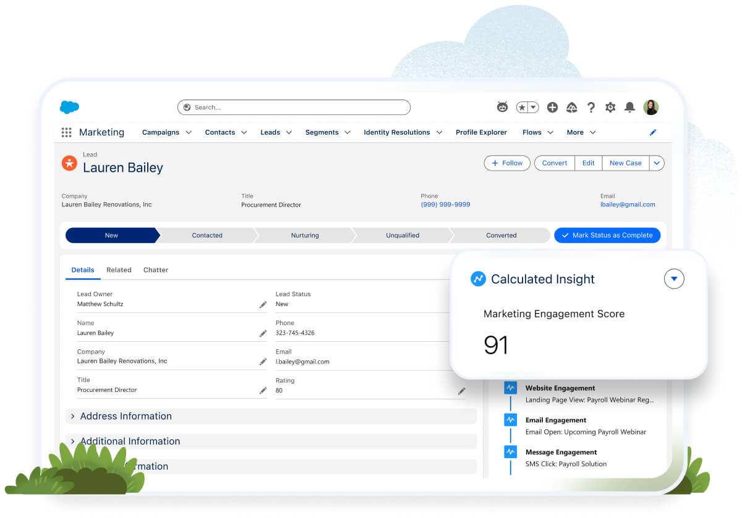
Task: Open the App Launcher grid icon
Action: coord(66,132)
